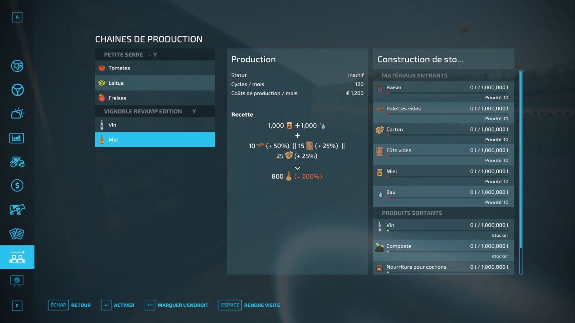Select the production chains conveyor icon
Screen dimensions: 575x323
point(17,257)
